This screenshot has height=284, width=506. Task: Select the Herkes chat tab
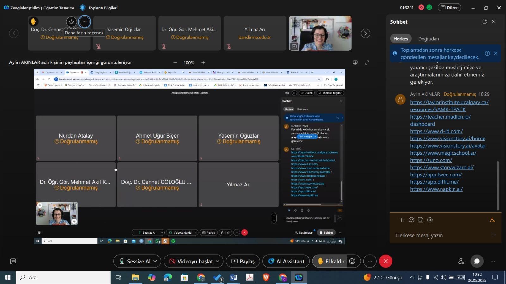(401, 39)
